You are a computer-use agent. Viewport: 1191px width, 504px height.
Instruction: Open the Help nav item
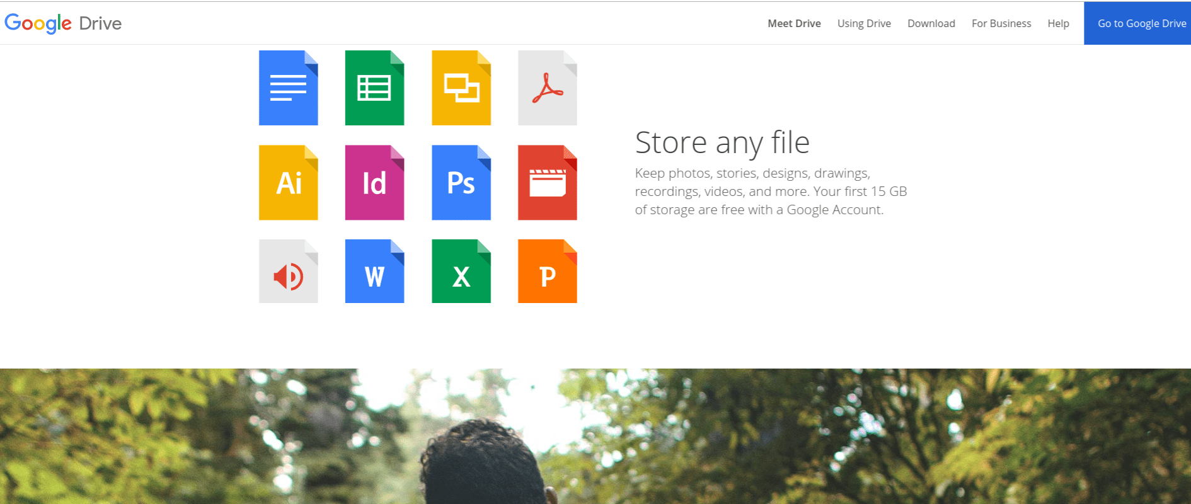1059,23
